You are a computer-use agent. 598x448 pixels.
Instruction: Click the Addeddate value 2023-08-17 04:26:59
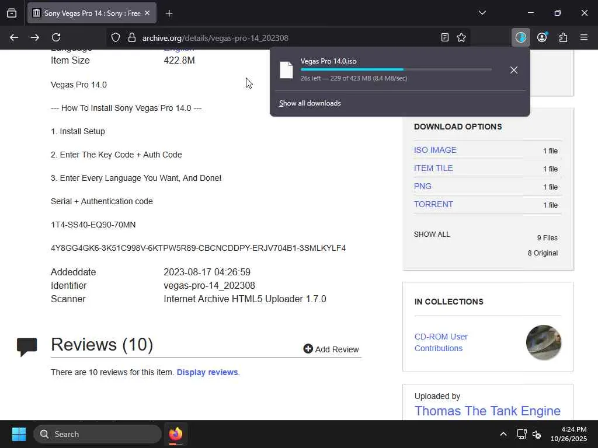coord(207,272)
